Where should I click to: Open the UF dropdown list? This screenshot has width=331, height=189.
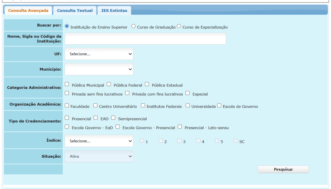[99, 54]
